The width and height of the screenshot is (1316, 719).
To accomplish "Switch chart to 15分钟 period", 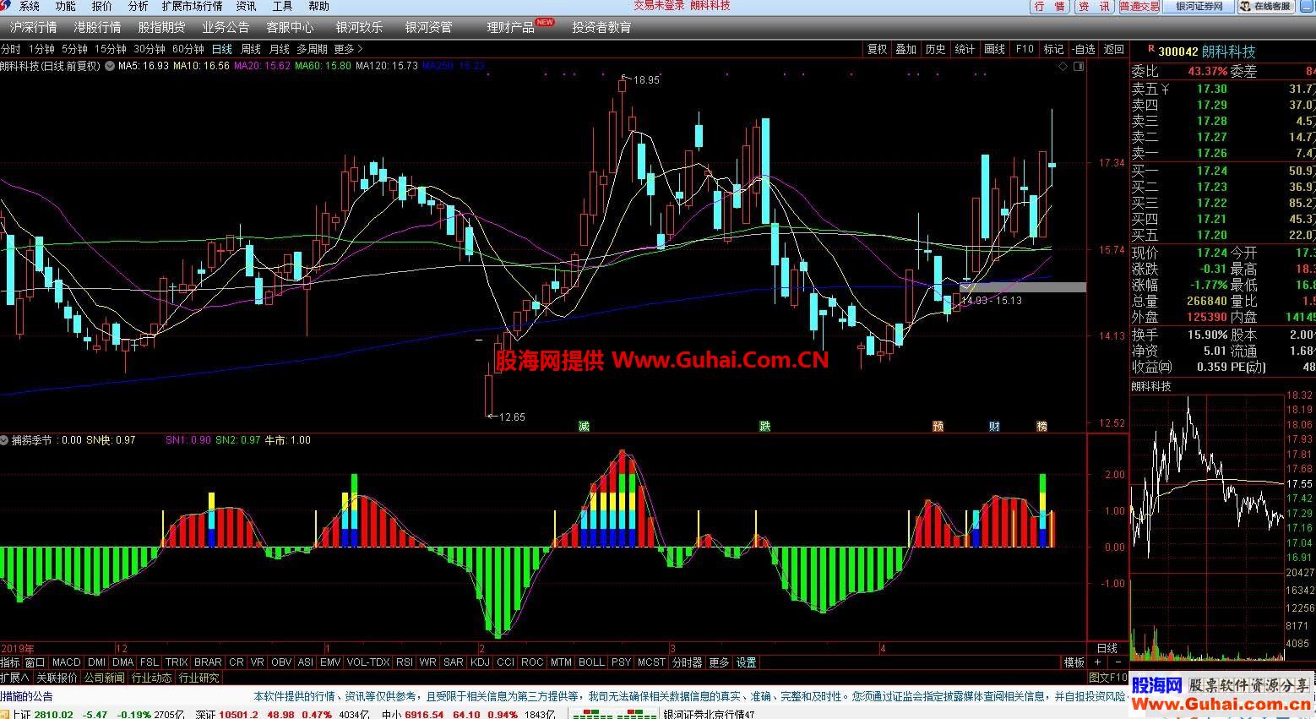I will [x=110, y=49].
